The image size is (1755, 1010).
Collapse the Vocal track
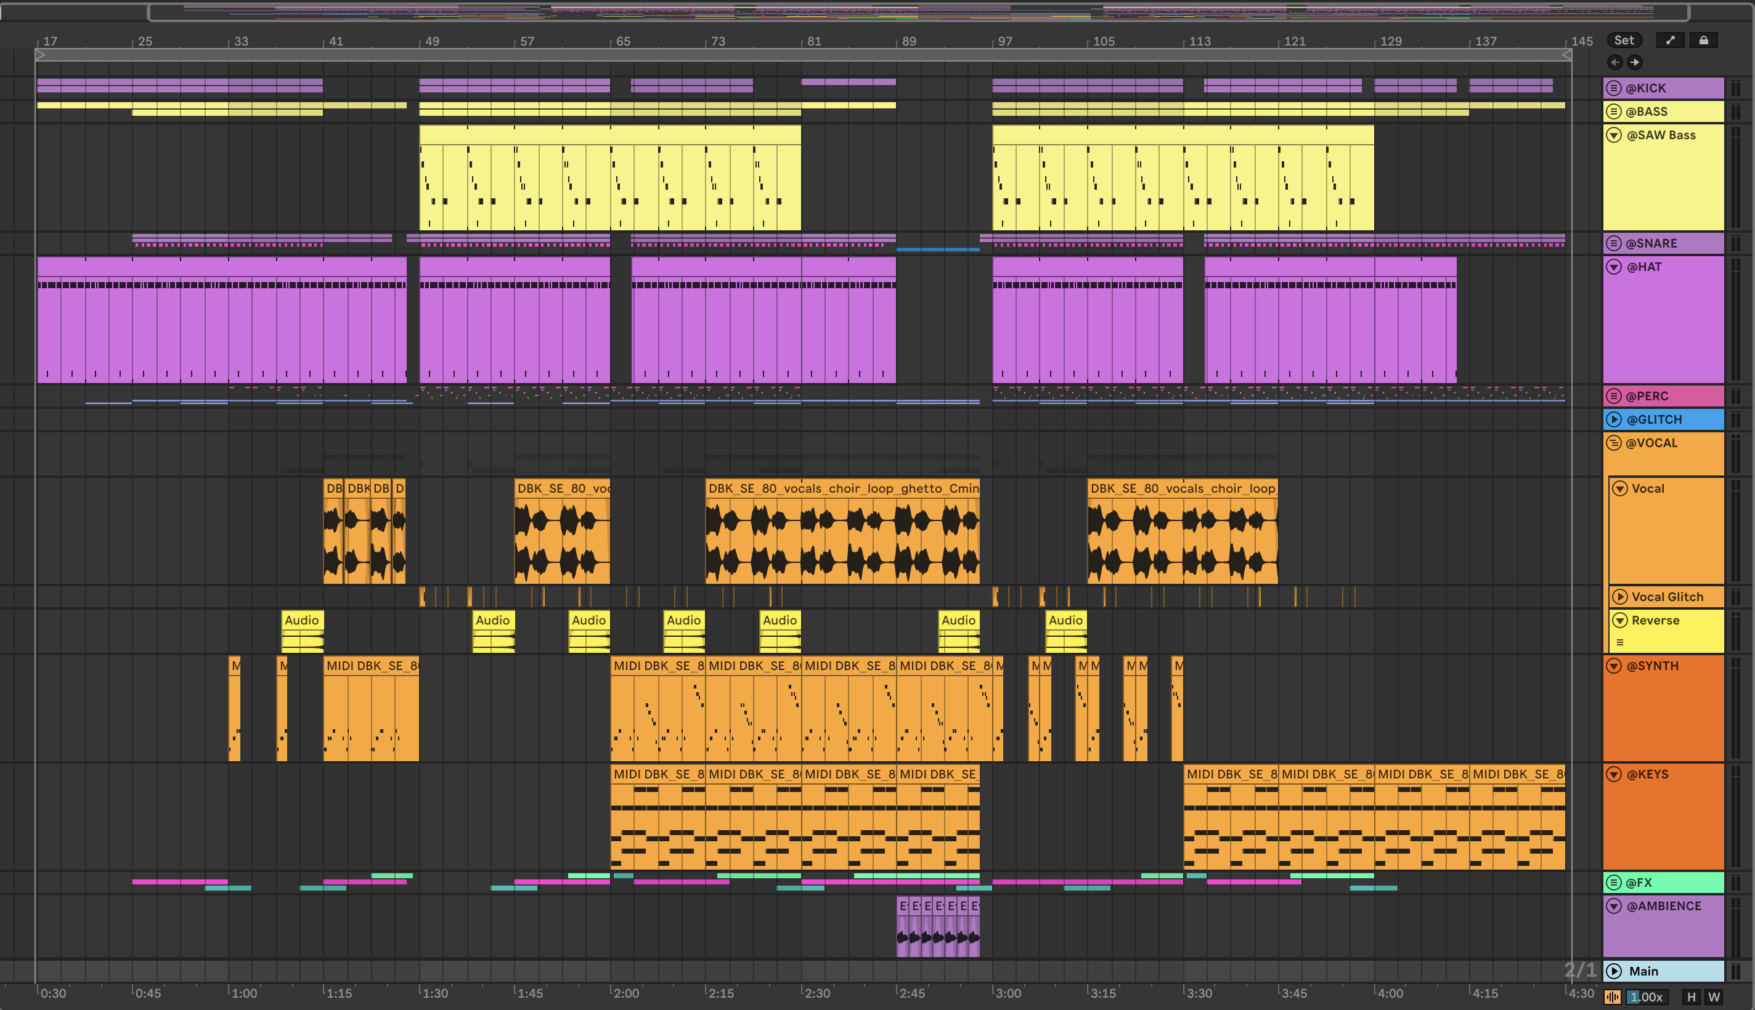(1621, 489)
